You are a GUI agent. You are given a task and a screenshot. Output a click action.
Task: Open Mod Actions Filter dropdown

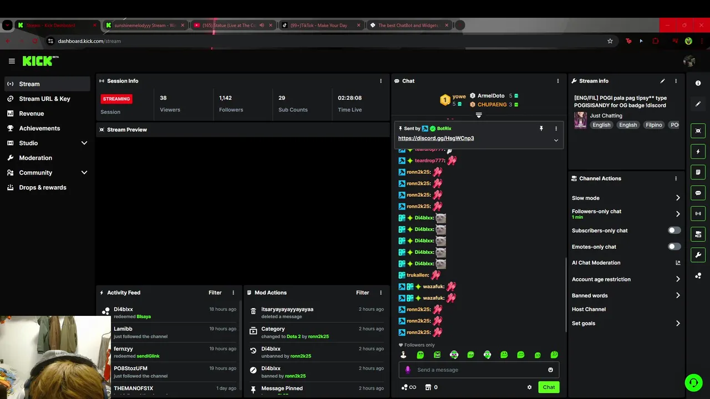pyautogui.click(x=362, y=293)
